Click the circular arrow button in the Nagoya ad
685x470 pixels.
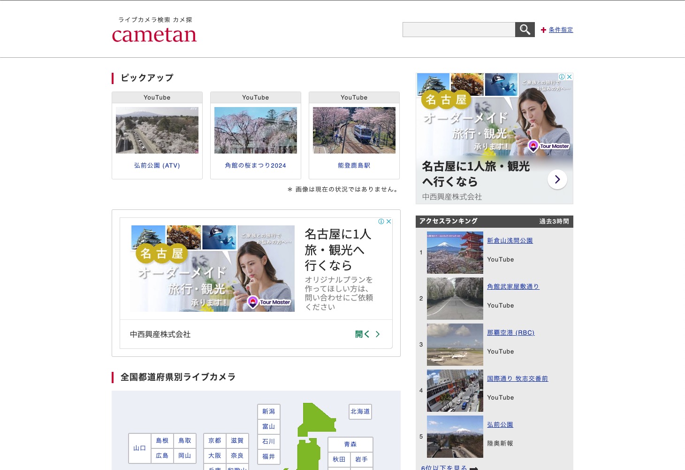[557, 179]
